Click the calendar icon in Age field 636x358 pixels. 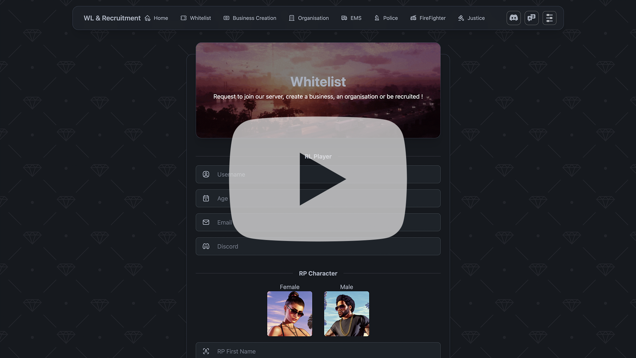(x=206, y=198)
